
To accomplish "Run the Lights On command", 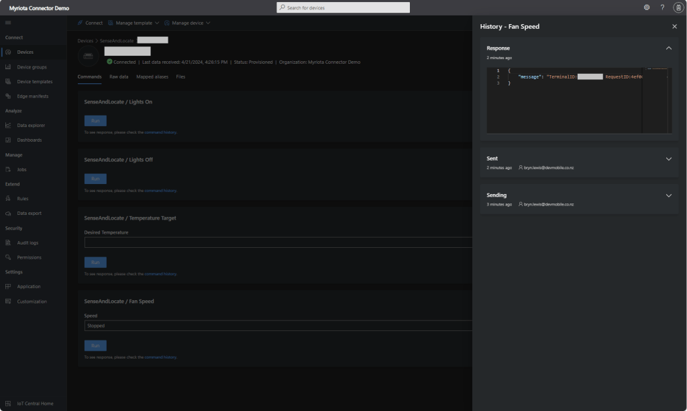I will click(x=95, y=121).
